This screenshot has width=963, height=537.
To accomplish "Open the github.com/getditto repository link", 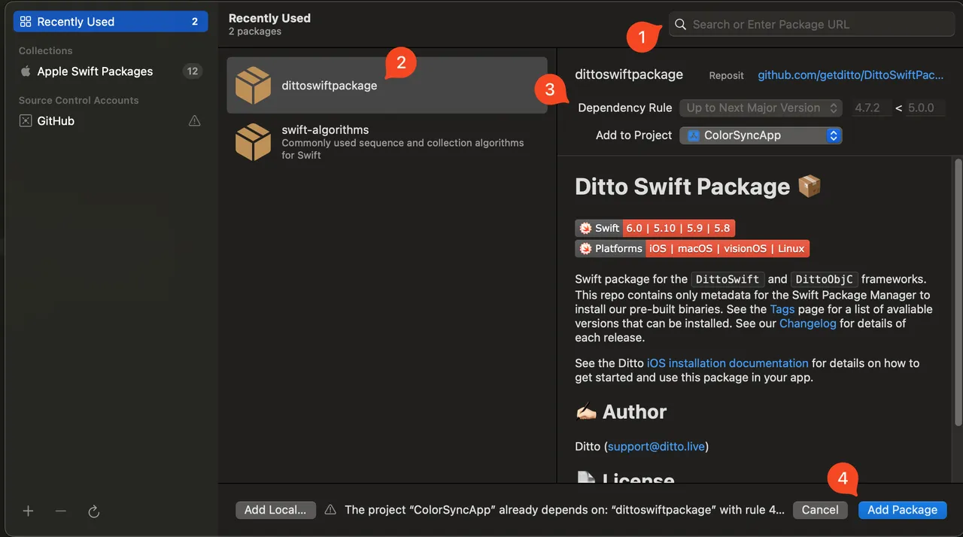I will (x=850, y=75).
